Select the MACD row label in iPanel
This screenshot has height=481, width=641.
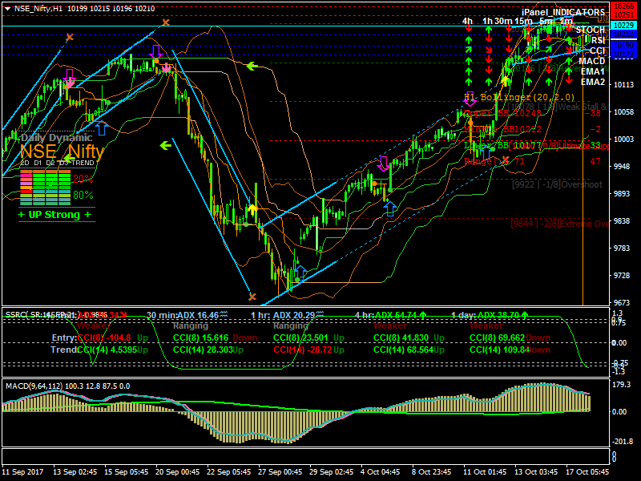(x=592, y=61)
